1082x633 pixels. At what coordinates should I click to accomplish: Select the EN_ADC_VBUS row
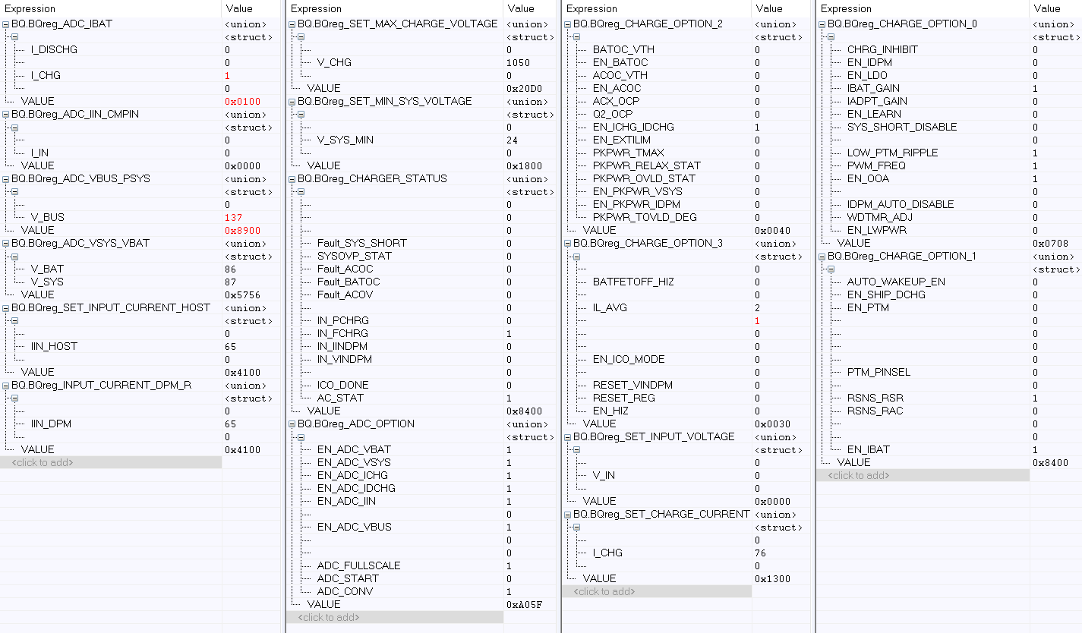pyautogui.click(x=423, y=527)
